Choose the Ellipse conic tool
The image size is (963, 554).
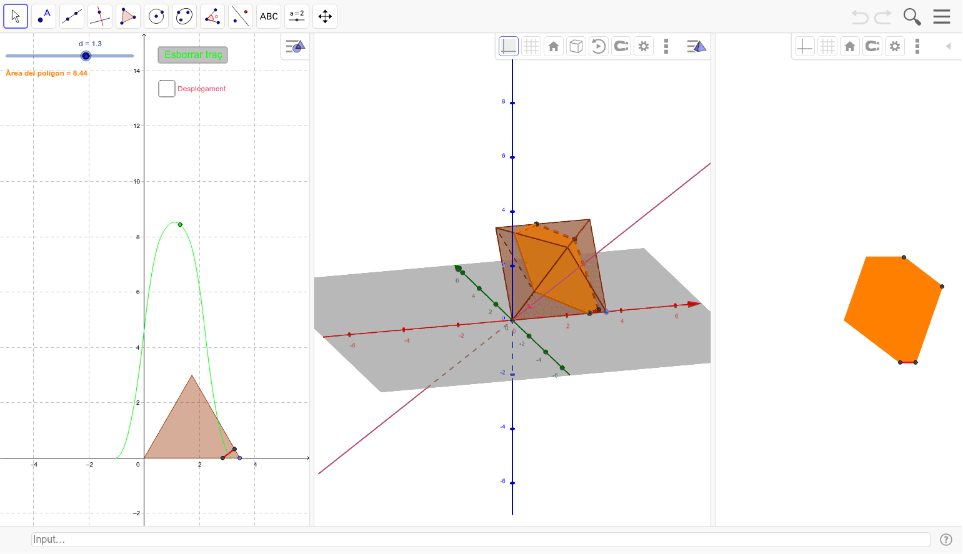[184, 16]
